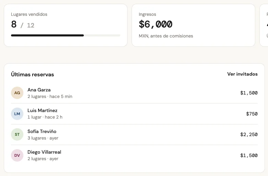Click the Lugares vendidos card title
268x176 pixels.
pyautogui.click(x=29, y=14)
